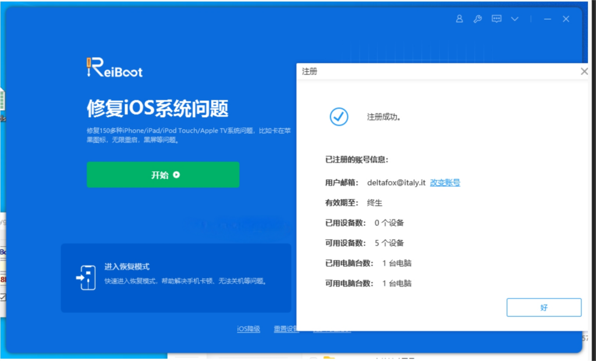Click the spreadsheet file icon on desktop
The width and height of the screenshot is (596, 361).
(2, 100)
